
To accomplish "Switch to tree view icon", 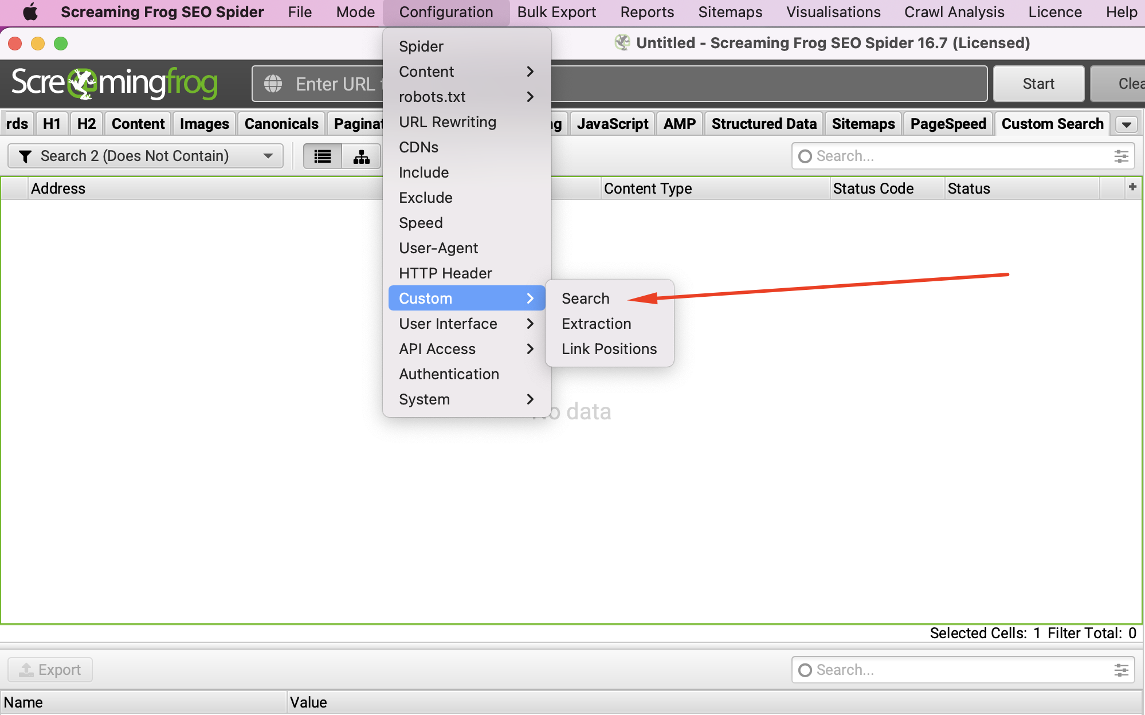I will (361, 156).
